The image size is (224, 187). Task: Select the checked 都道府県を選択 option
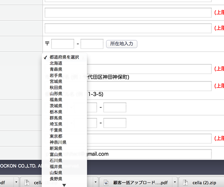(x=65, y=57)
